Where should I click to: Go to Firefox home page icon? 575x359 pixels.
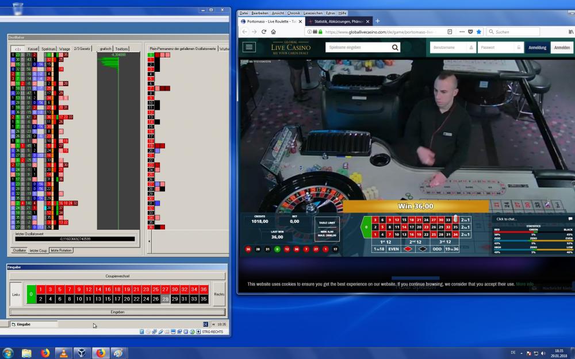[x=273, y=32]
